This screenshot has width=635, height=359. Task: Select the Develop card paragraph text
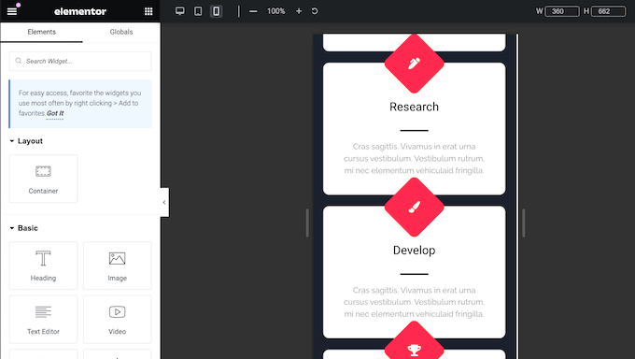pyautogui.click(x=414, y=302)
